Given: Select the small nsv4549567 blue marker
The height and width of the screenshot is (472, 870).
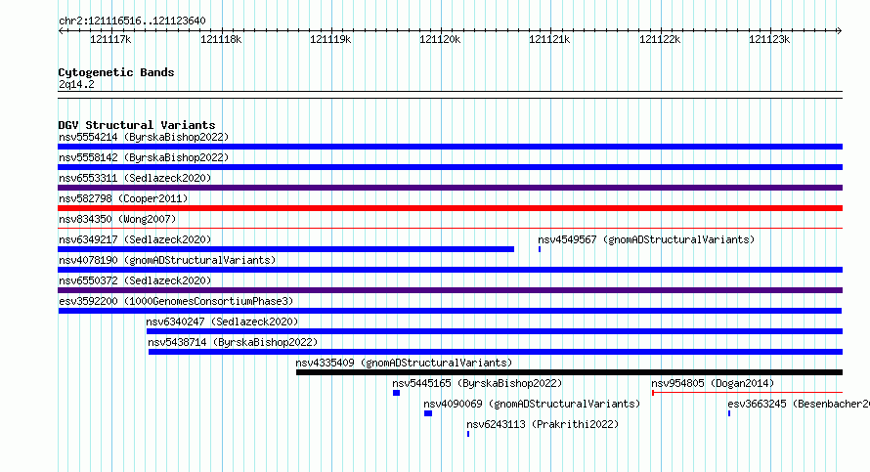Looking at the screenshot, I should pyautogui.click(x=540, y=249).
